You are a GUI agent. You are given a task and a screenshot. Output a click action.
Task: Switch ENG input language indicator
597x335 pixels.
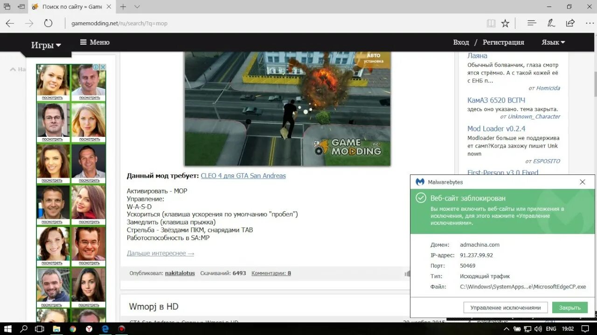click(552, 328)
